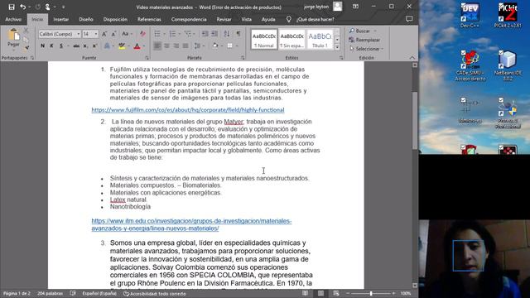
Task: Apply text effects with the glowing A
Action: [107, 46]
